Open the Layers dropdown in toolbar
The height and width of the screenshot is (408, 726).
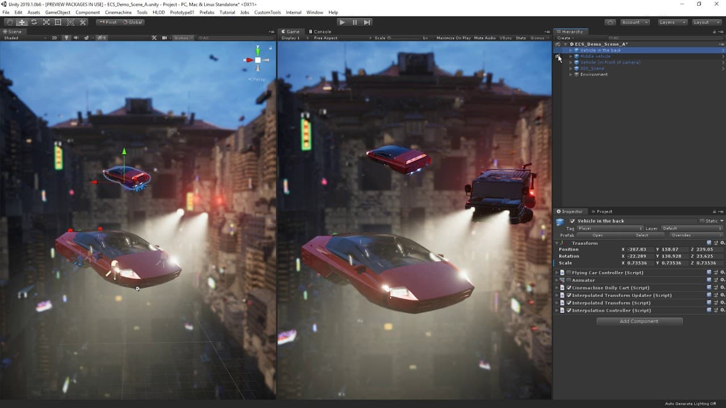point(673,22)
